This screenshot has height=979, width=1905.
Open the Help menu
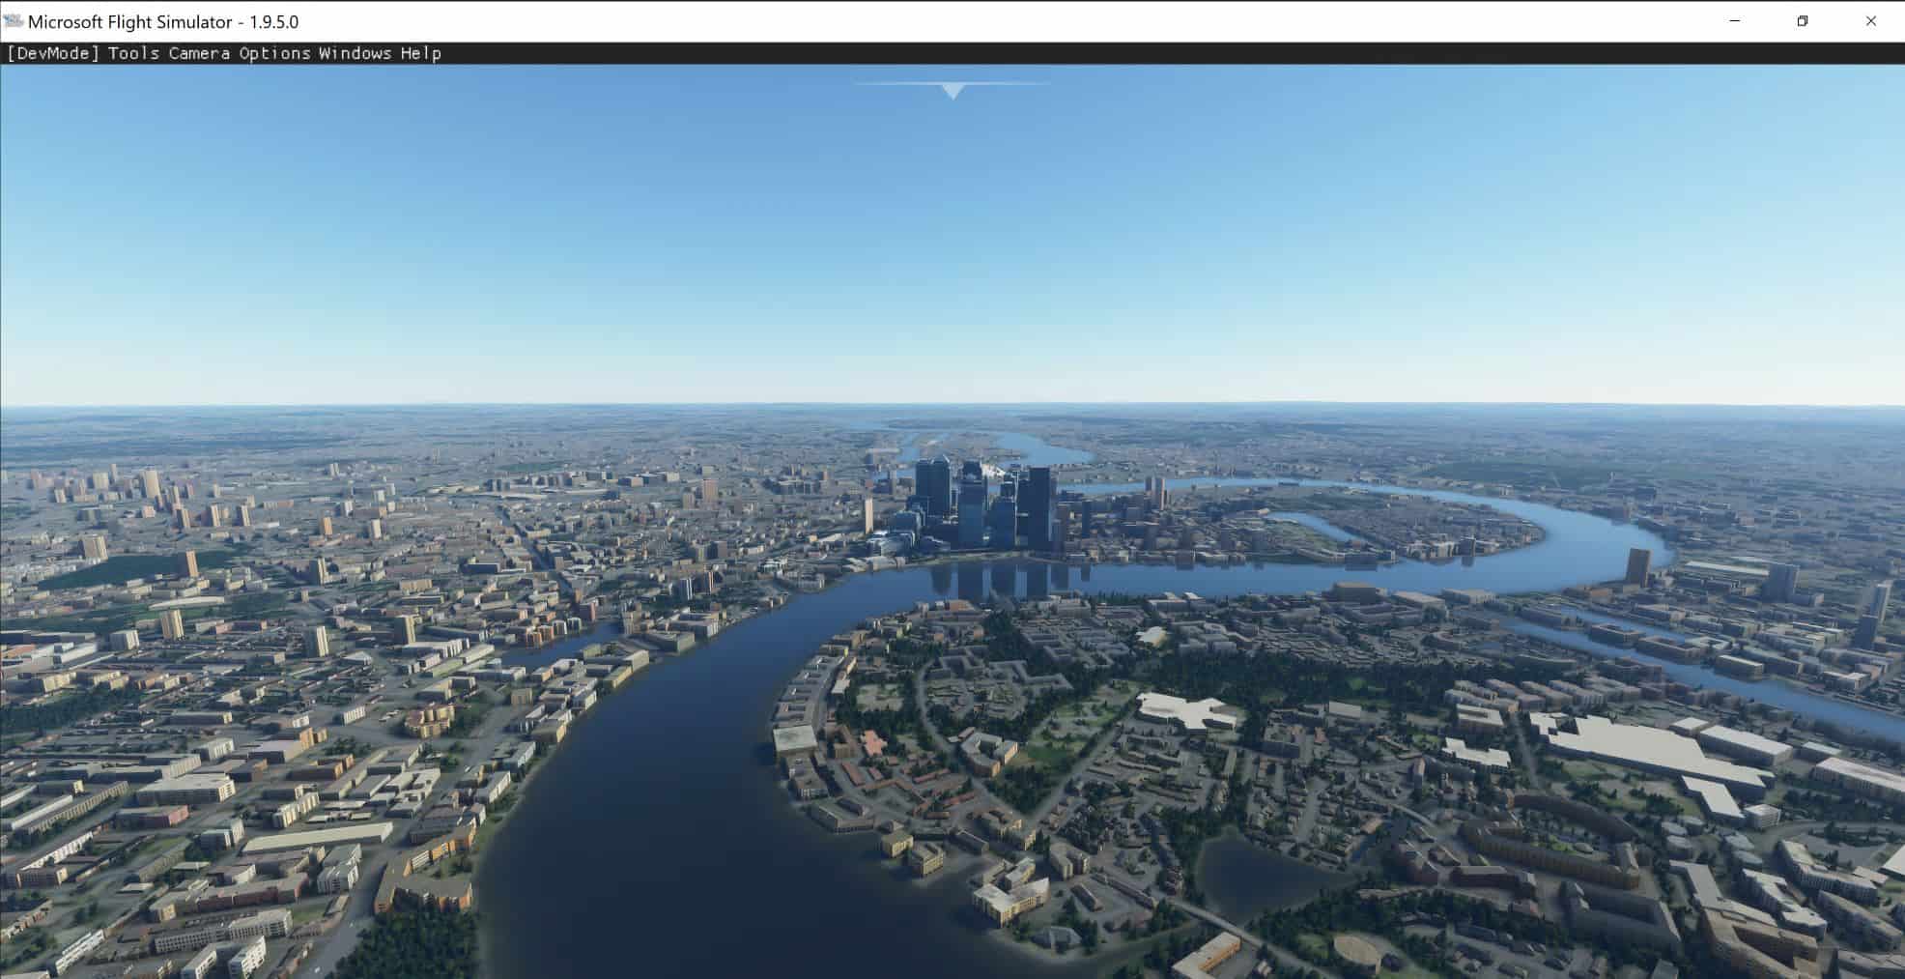click(x=420, y=53)
